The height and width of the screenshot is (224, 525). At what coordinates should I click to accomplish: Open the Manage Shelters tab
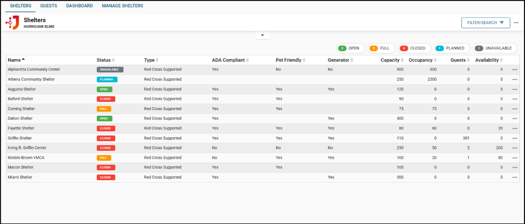122,6
